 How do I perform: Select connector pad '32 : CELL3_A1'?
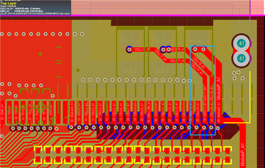(100, 112)
